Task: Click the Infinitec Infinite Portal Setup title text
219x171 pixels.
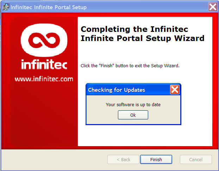Action: (49, 7)
